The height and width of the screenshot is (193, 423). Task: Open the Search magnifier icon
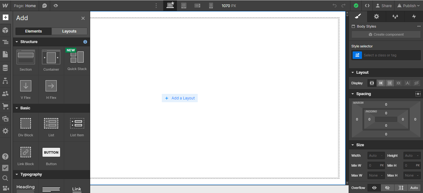[5, 178]
